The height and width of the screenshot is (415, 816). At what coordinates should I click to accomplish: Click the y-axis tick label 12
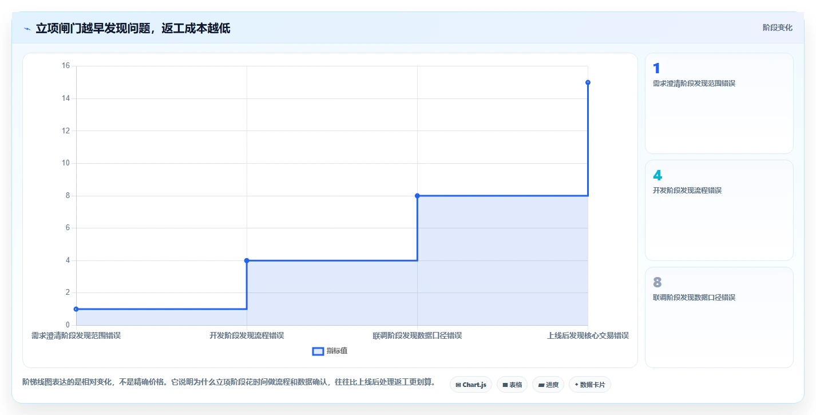coord(65,131)
